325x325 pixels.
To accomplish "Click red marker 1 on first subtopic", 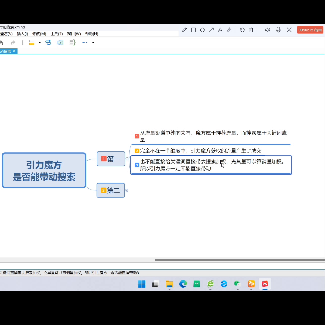I will [x=137, y=136].
